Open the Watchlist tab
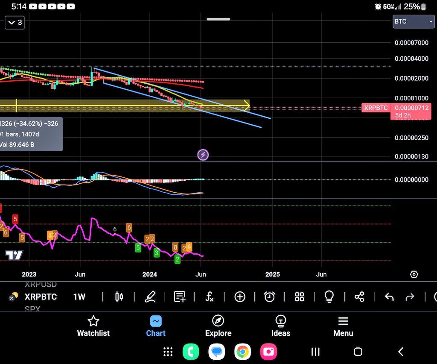 click(93, 326)
